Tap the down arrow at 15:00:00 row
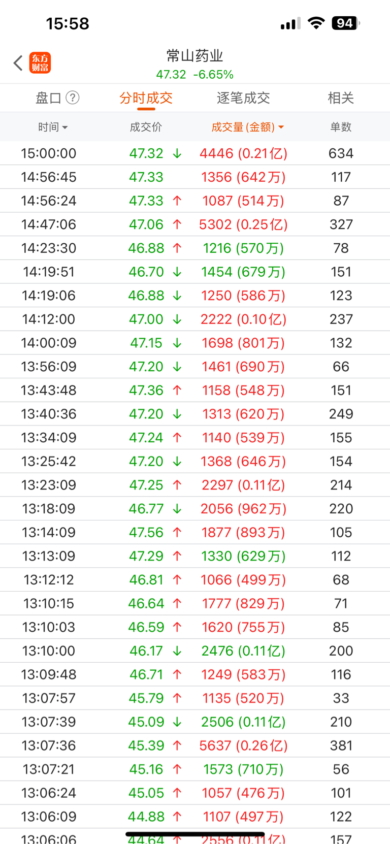Viewport: 390px width, 844px height. [177, 153]
